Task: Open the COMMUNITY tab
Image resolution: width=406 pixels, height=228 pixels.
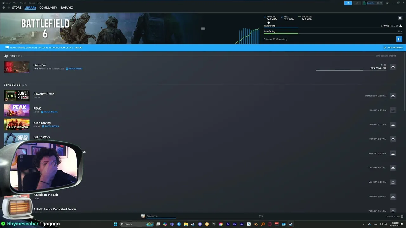Action: (x=48, y=8)
